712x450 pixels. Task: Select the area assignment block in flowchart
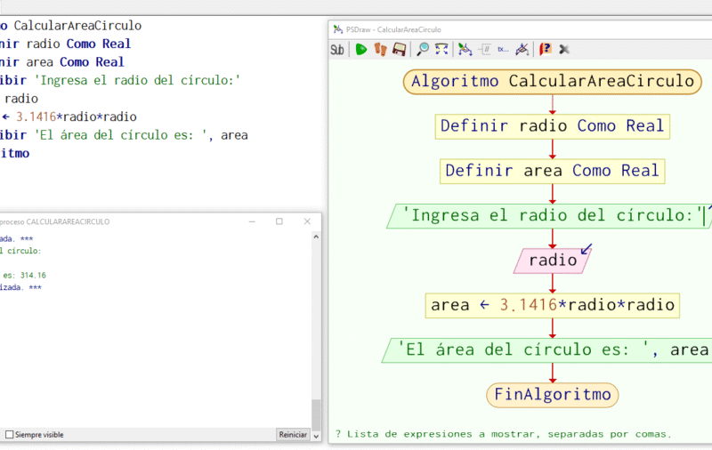pos(553,305)
